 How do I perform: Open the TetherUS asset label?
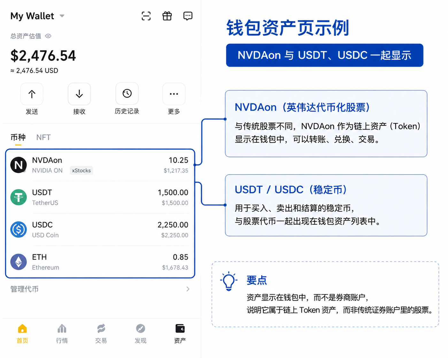45,203
